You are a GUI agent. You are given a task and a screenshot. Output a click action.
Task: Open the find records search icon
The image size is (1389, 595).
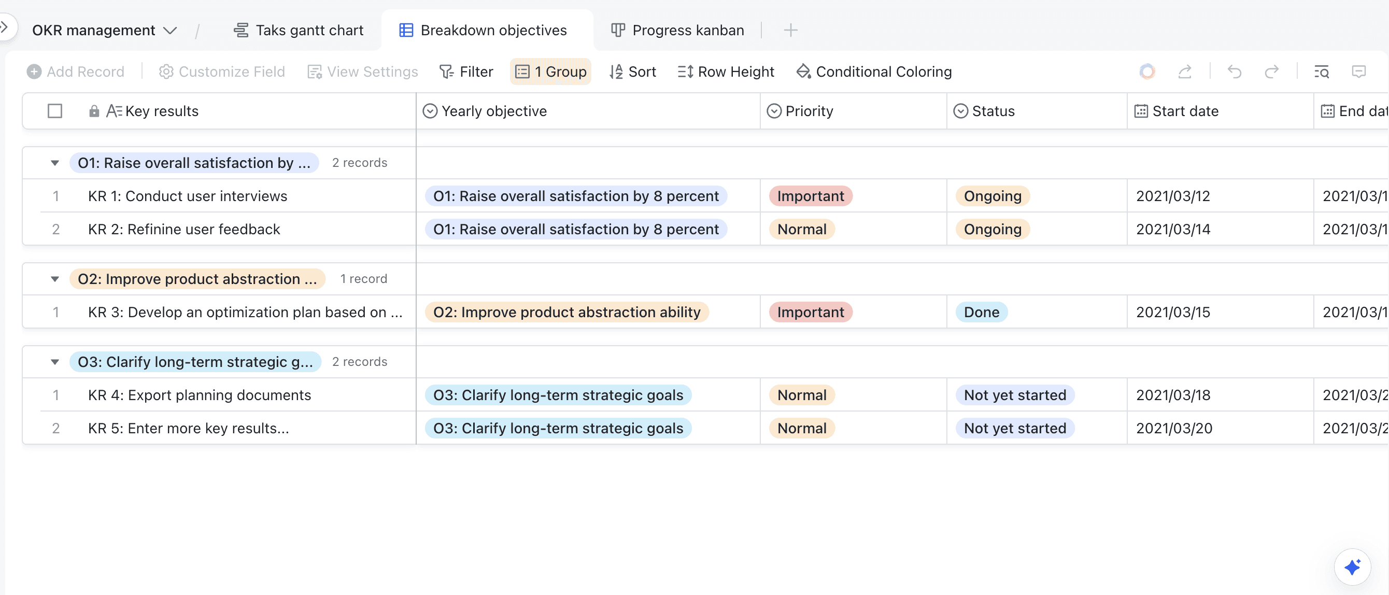(1321, 72)
